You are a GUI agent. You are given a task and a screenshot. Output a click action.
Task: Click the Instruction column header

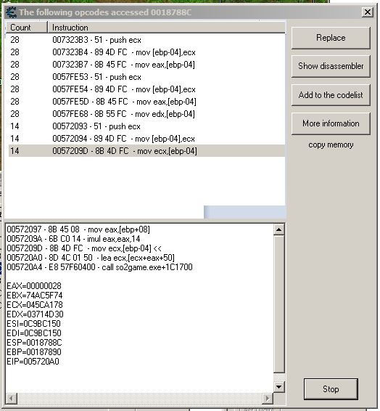[167, 28]
